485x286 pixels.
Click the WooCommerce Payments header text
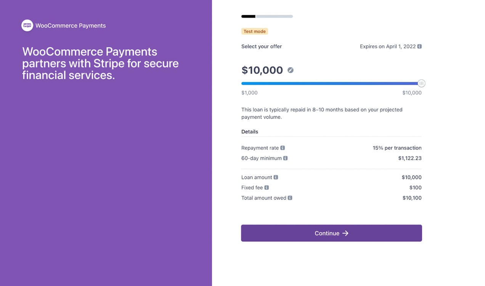tap(70, 25)
